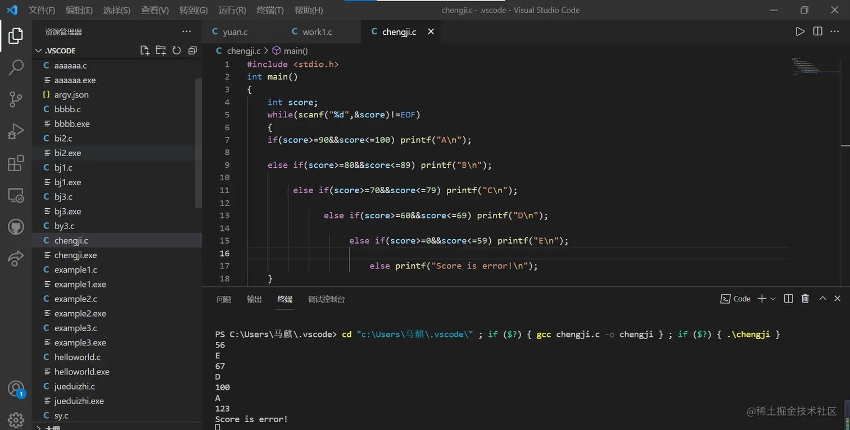Open the 编辑(E) menu
The image size is (850, 430).
(x=79, y=10)
